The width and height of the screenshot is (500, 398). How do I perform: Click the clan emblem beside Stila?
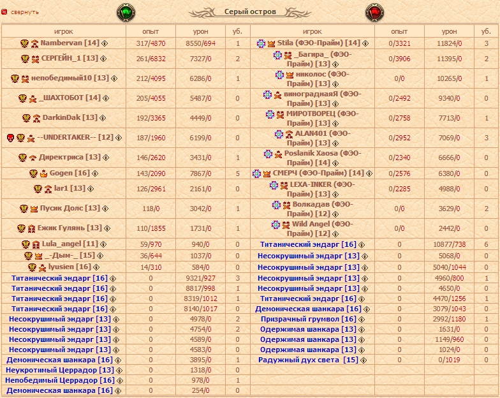pyautogui.click(x=261, y=43)
